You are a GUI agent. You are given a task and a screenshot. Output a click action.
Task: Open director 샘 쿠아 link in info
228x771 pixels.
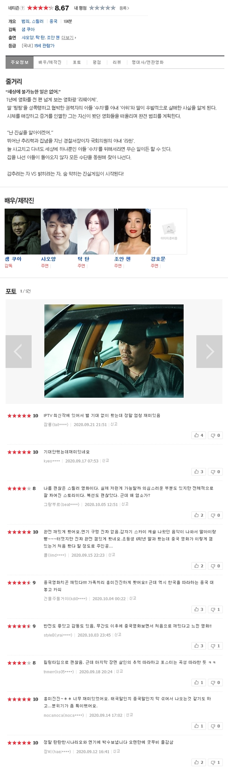[x=28, y=29]
